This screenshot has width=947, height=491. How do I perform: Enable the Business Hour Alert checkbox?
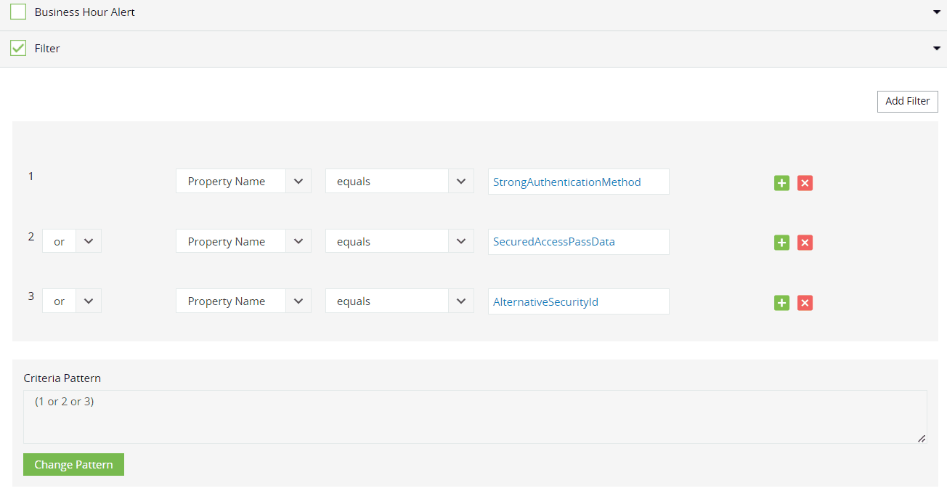pyautogui.click(x=18, y=12)
